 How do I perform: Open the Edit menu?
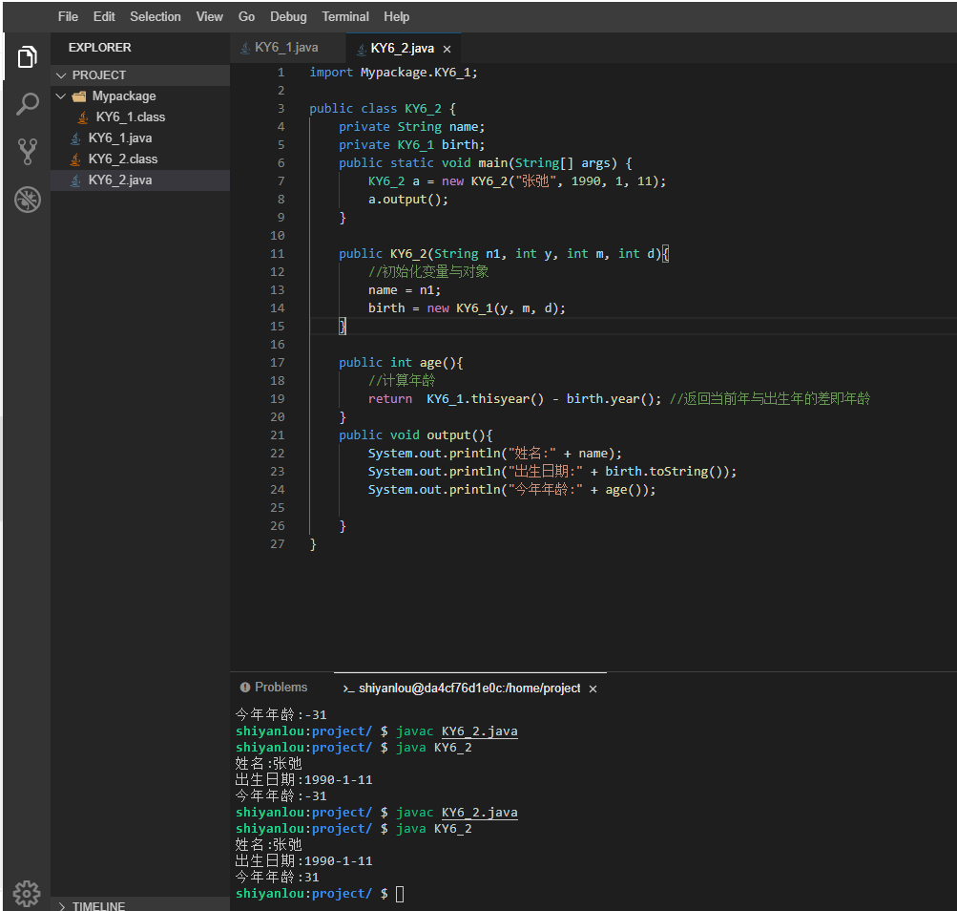104,16
